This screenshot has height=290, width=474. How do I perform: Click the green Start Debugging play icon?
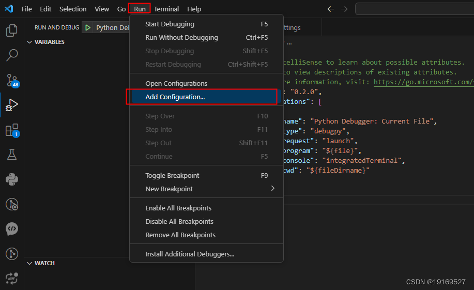[x=88, y=27]
